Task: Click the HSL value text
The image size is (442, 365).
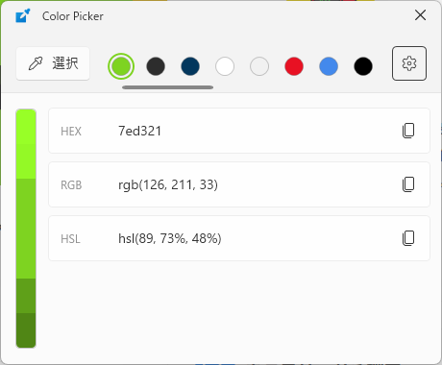Action: (170, 238)
